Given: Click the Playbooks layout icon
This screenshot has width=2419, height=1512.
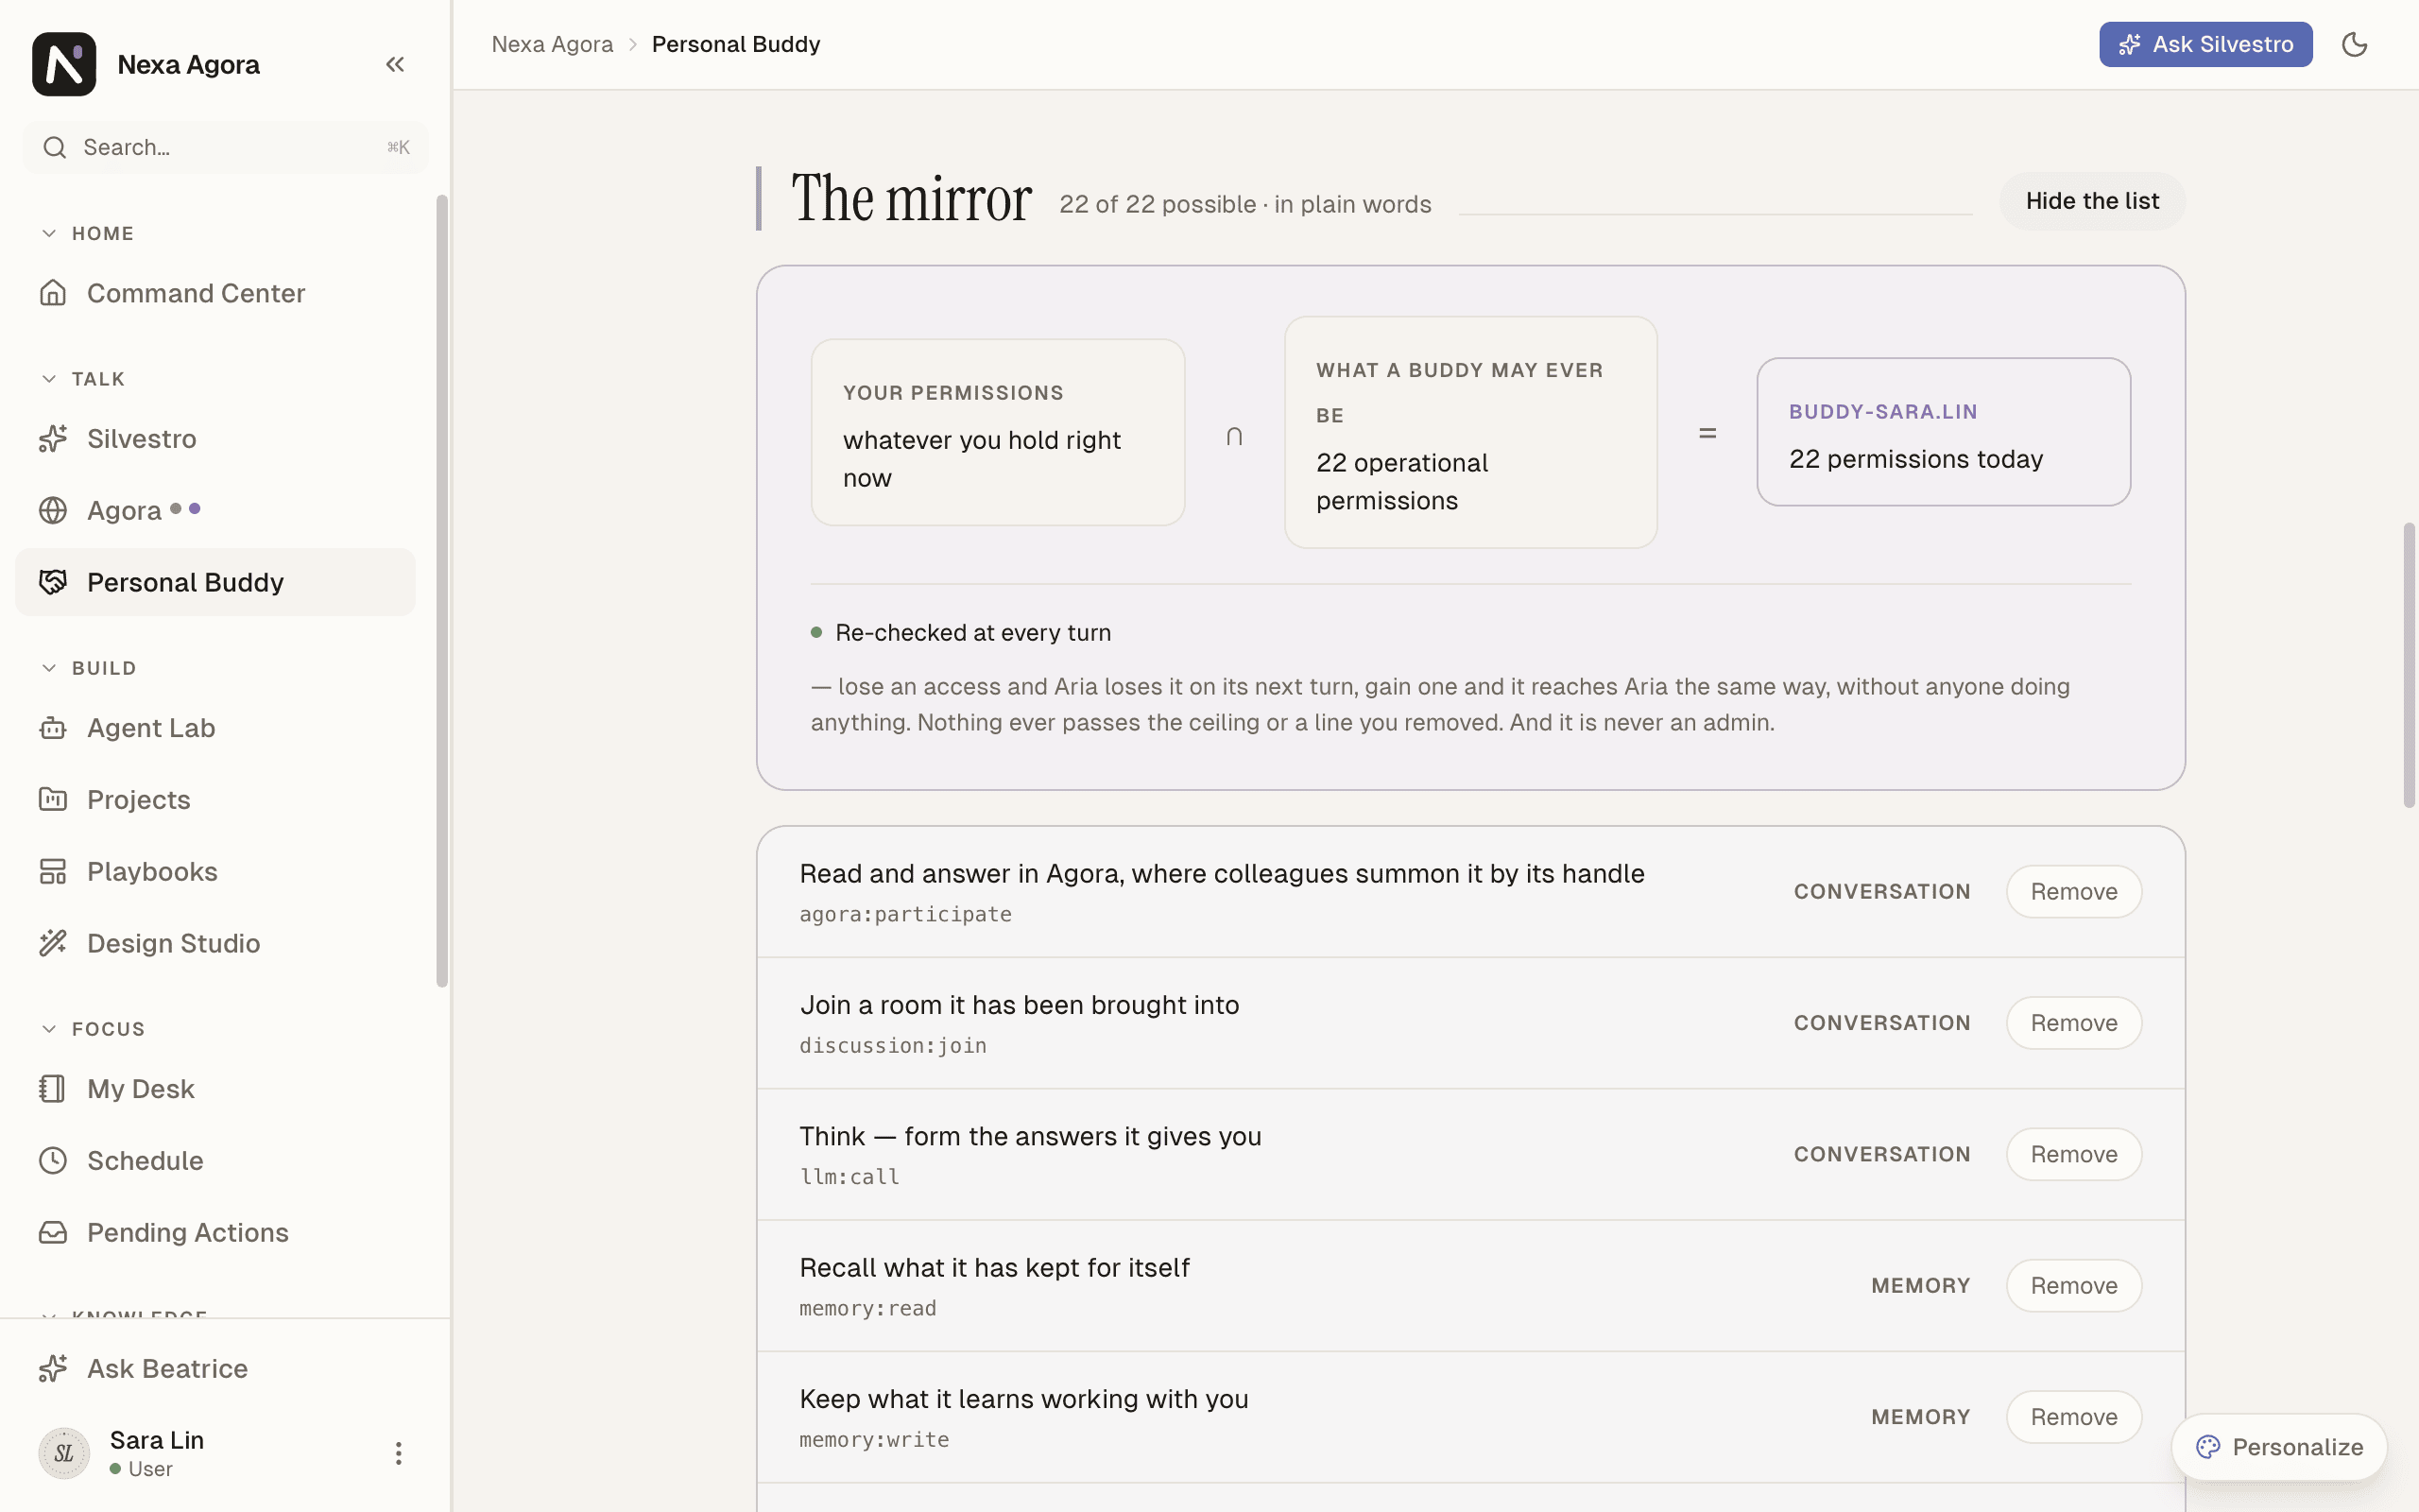Looking at the screenshot, I should click(x=53, y=871).
